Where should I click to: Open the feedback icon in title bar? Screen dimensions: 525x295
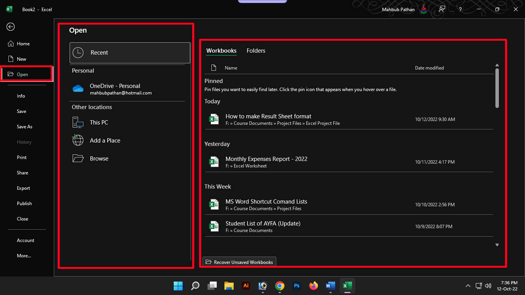[x=442, y=9]
